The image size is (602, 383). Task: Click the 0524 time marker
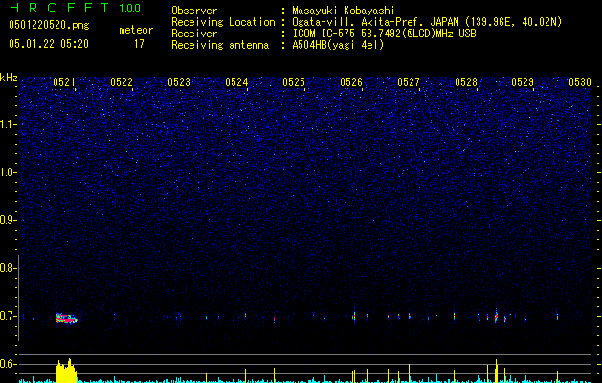[x=236, y=82]
